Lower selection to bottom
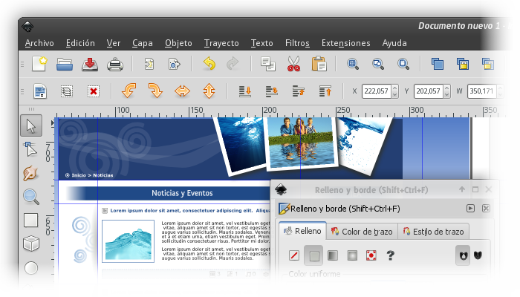The height and width of the screenshot is (297, 520). 245,91
